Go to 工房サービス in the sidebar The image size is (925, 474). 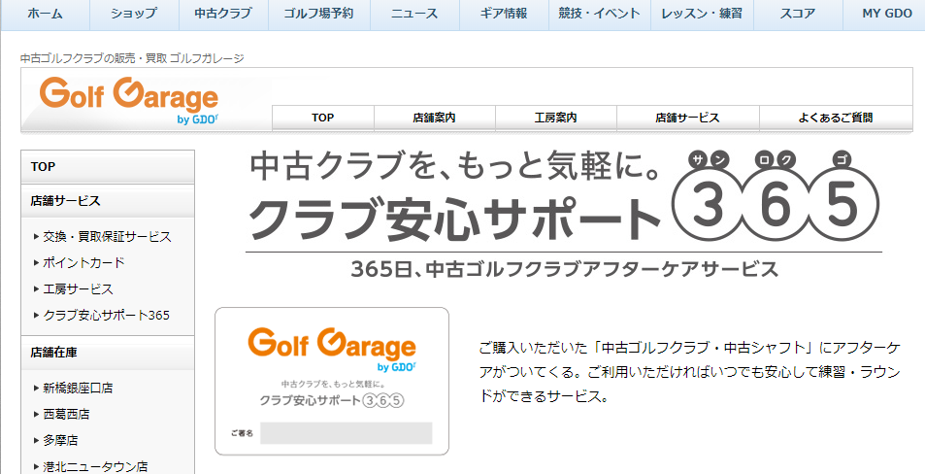(x=78, y=289)
